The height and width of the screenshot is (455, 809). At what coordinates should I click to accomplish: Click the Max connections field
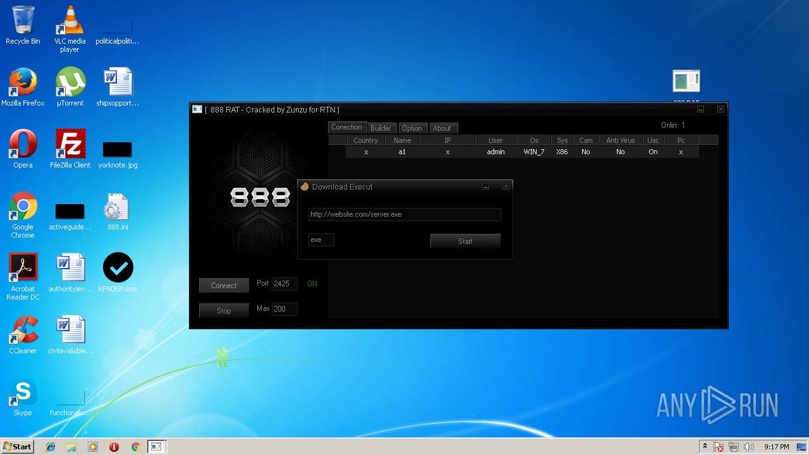coord(284,309)
